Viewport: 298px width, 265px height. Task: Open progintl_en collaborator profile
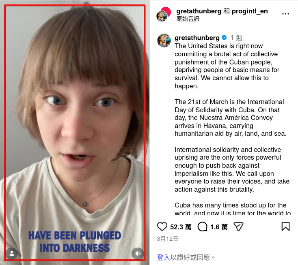pyautogui.click(x=250, y=11)
